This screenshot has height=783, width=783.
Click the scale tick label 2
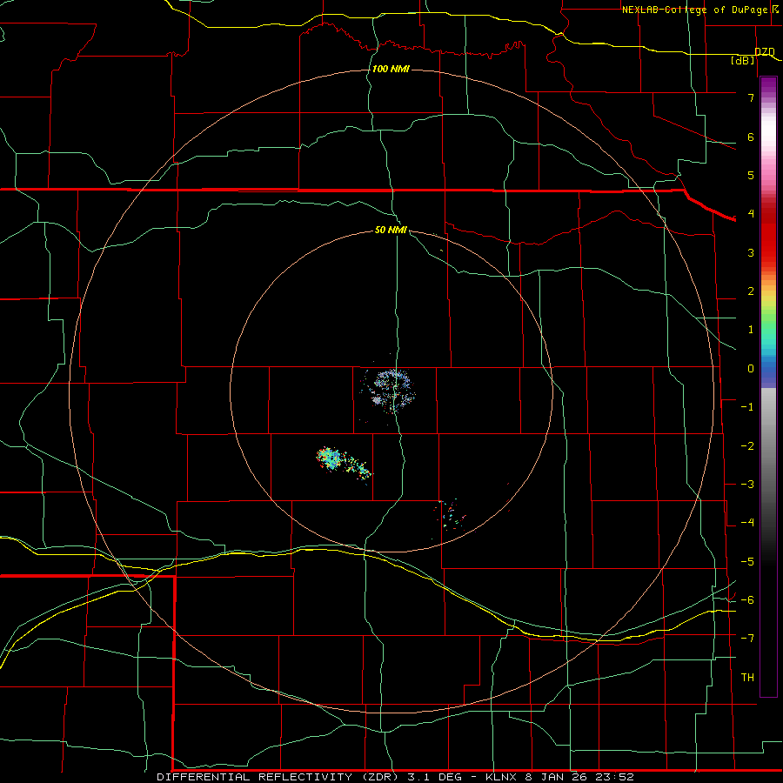coord(751,291)
